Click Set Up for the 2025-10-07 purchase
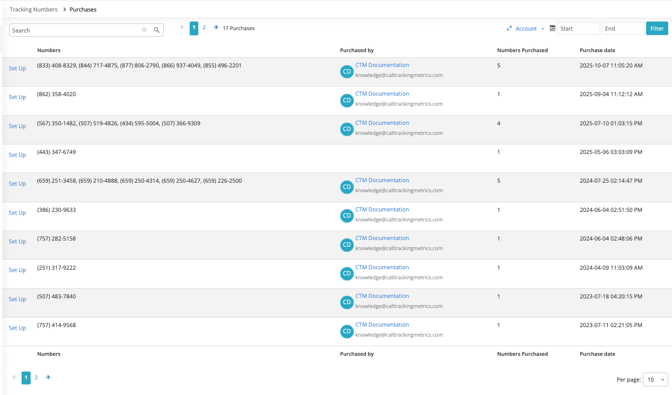The image size is (672, 395). pos(17,68)
